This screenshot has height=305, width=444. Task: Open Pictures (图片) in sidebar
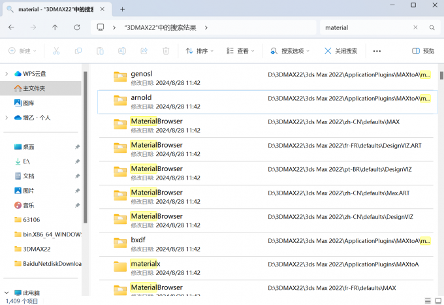pos(24,191)
